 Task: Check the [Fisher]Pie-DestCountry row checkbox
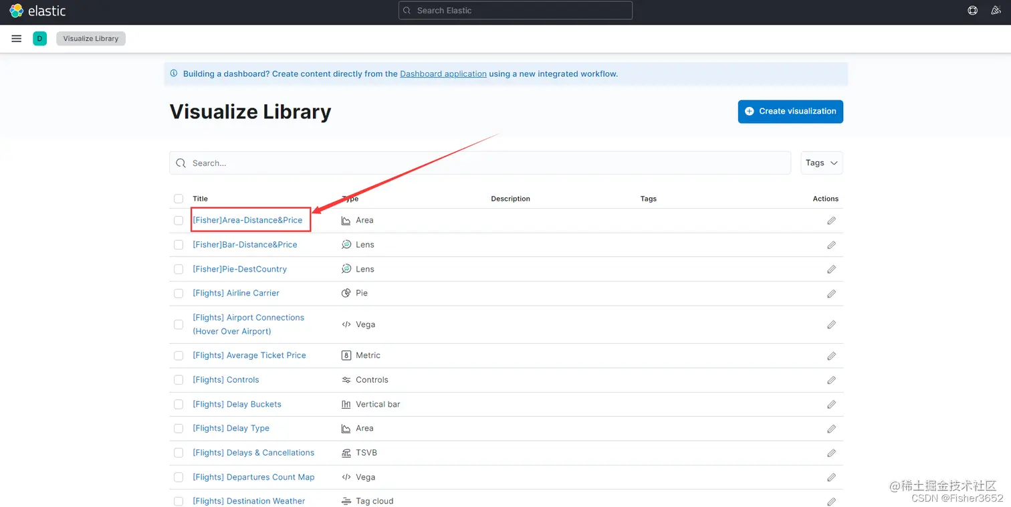179,269
